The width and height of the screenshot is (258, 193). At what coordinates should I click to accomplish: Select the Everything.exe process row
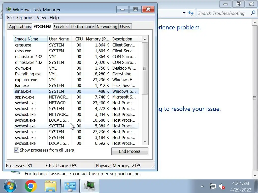(x=76, y=74)
